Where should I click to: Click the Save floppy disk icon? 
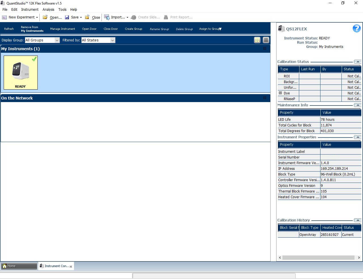[67, 17]
